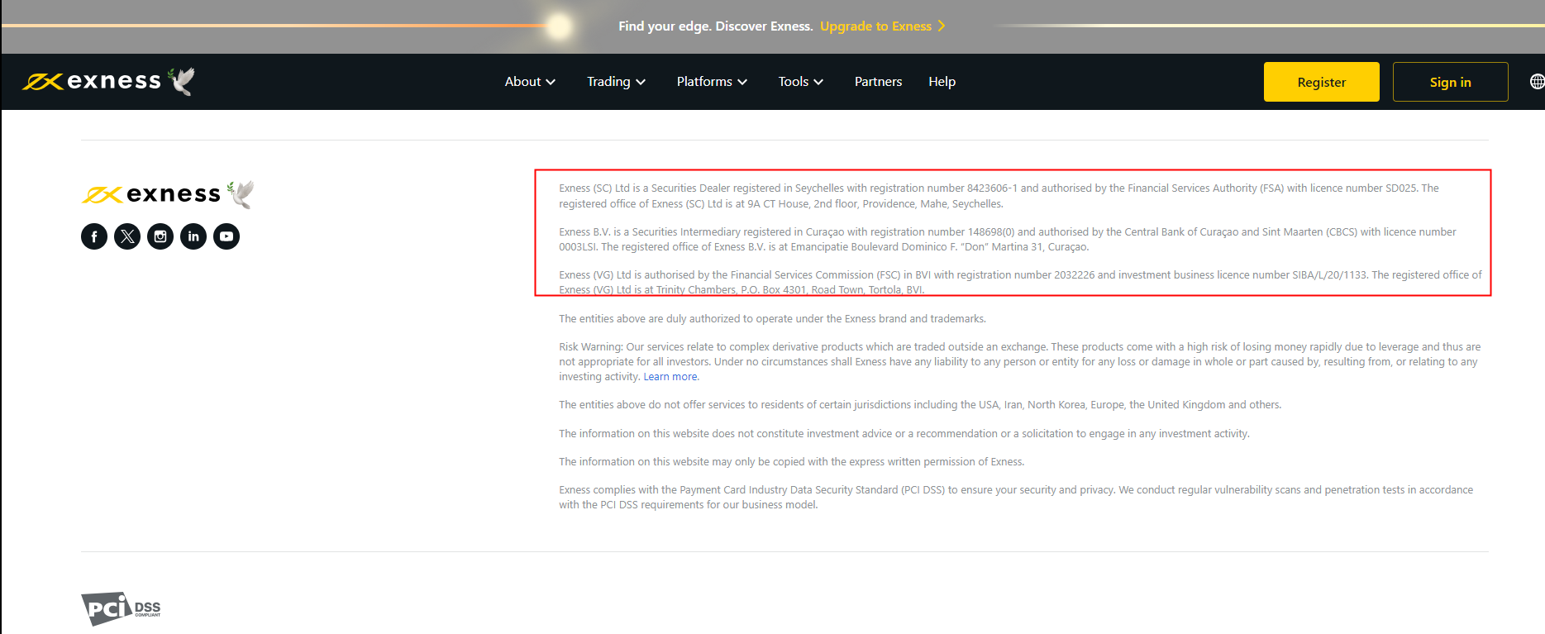
Task: Follow the Upgrade to Exness link
Action: tap(882, 26)
